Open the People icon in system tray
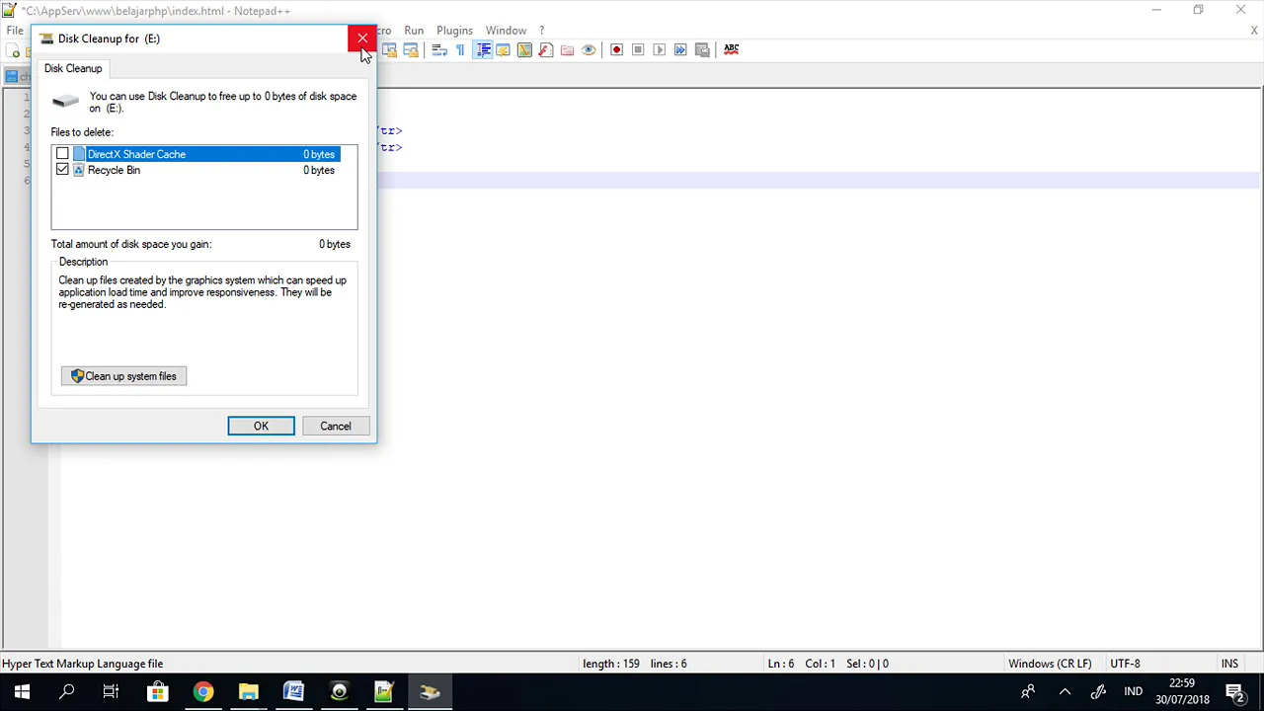 [x=1028, y=692]
